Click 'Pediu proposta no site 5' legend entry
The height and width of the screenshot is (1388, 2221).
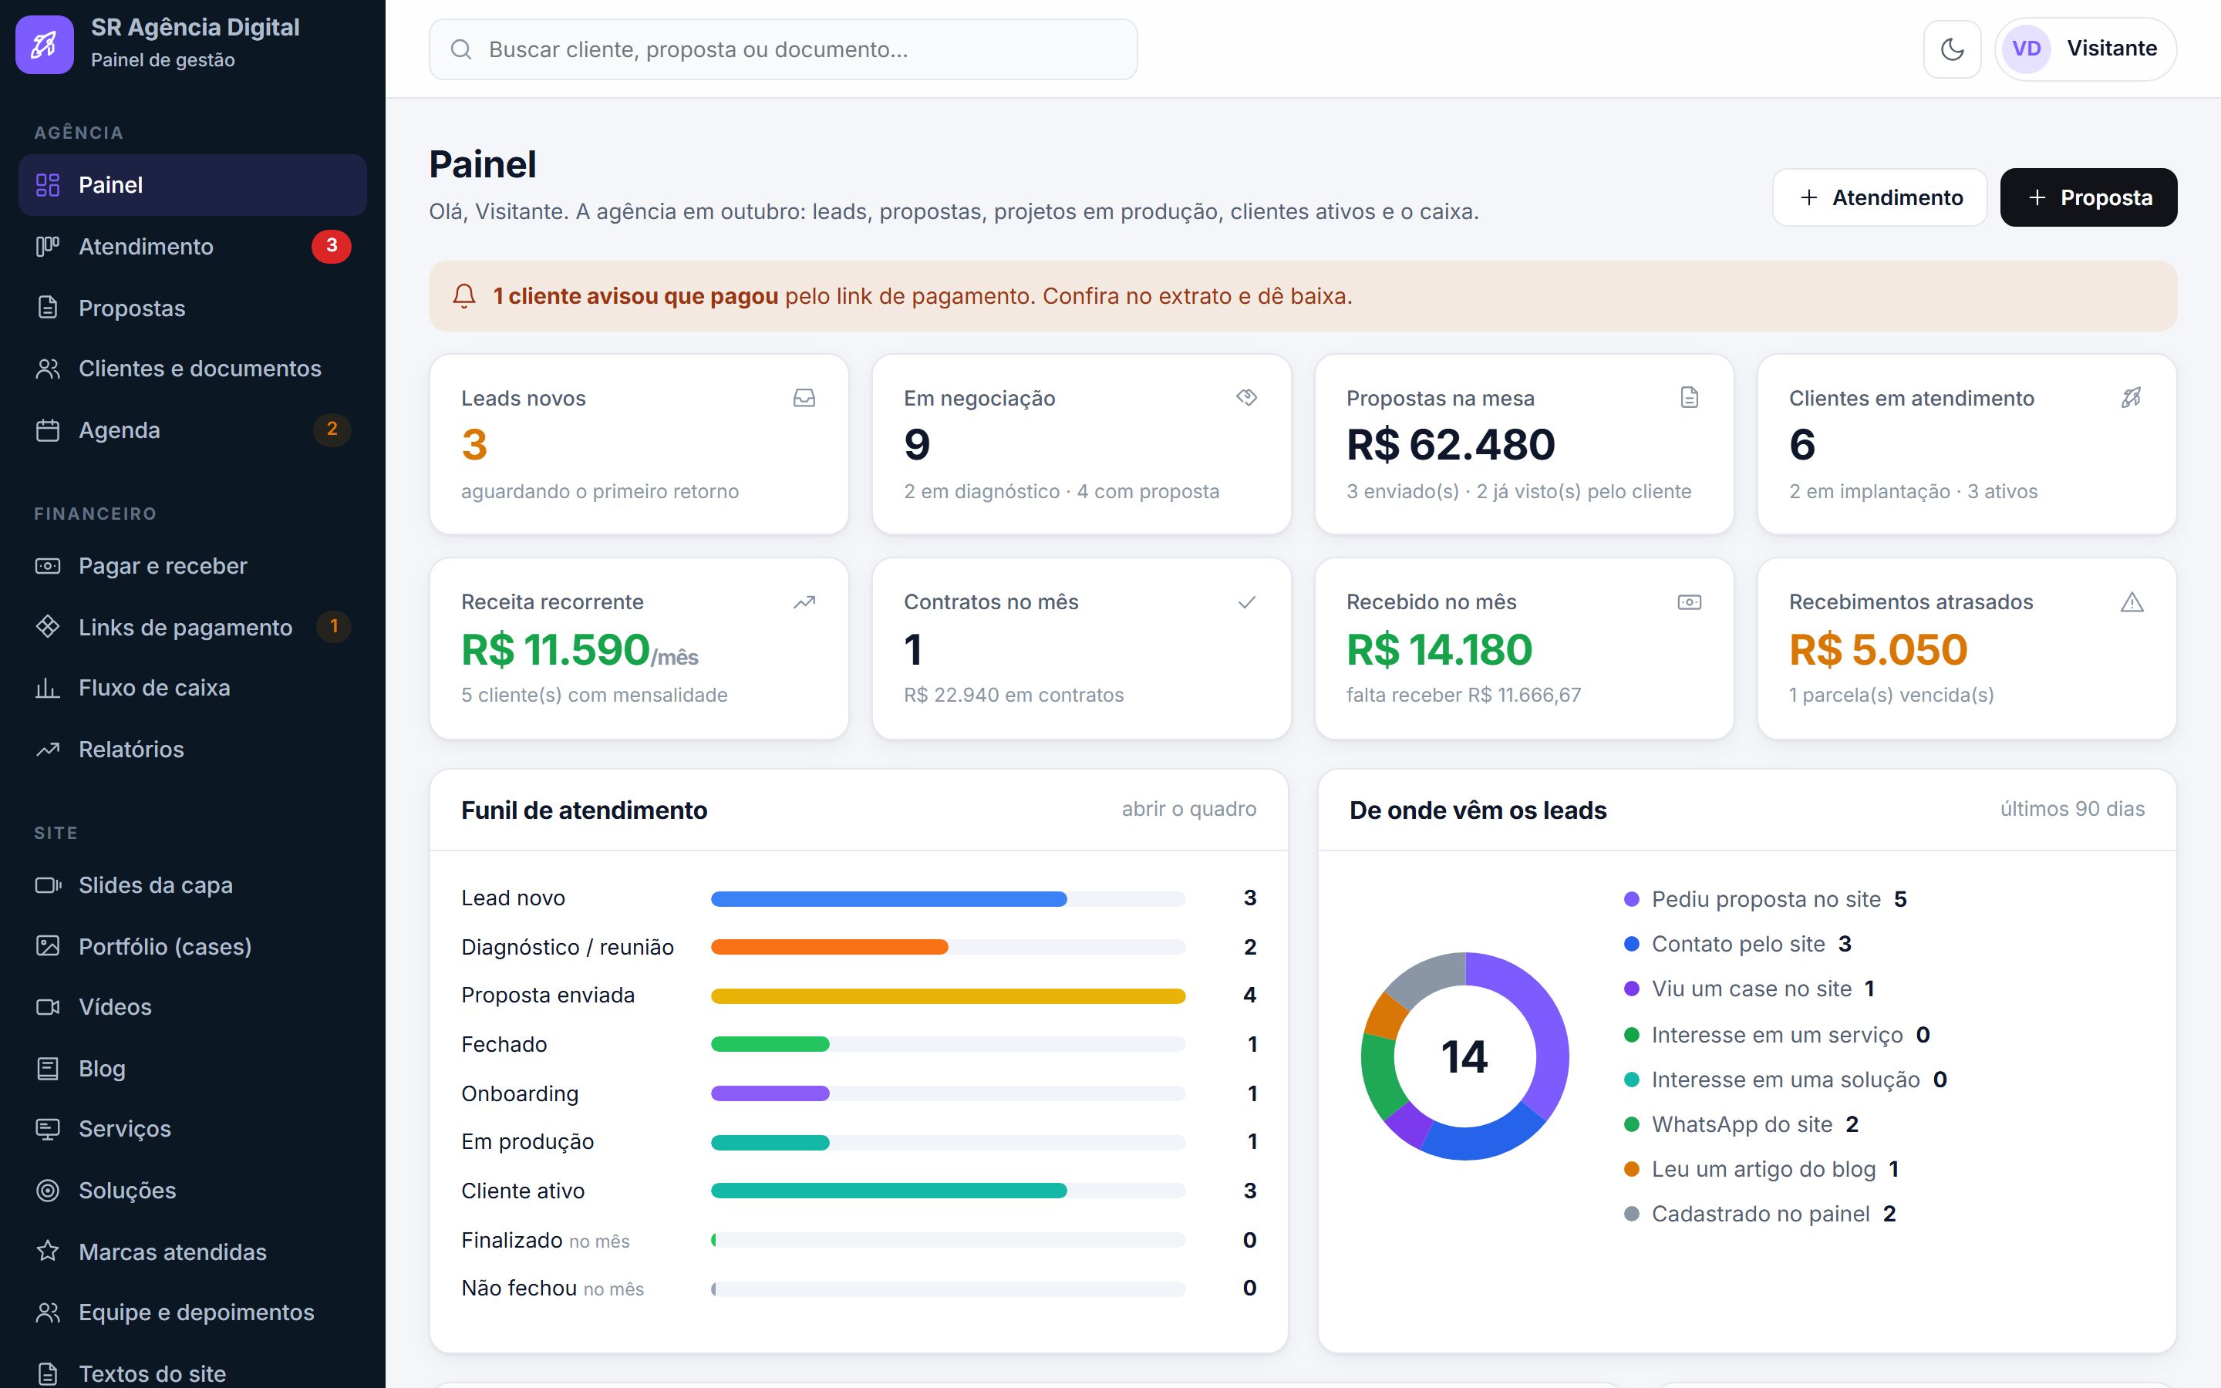(1766, 898)
